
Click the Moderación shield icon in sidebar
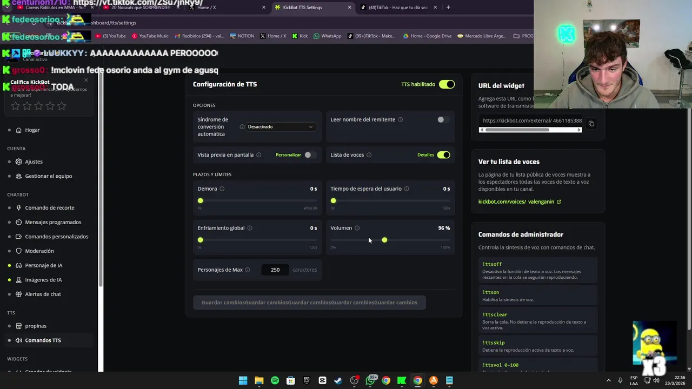19,251
